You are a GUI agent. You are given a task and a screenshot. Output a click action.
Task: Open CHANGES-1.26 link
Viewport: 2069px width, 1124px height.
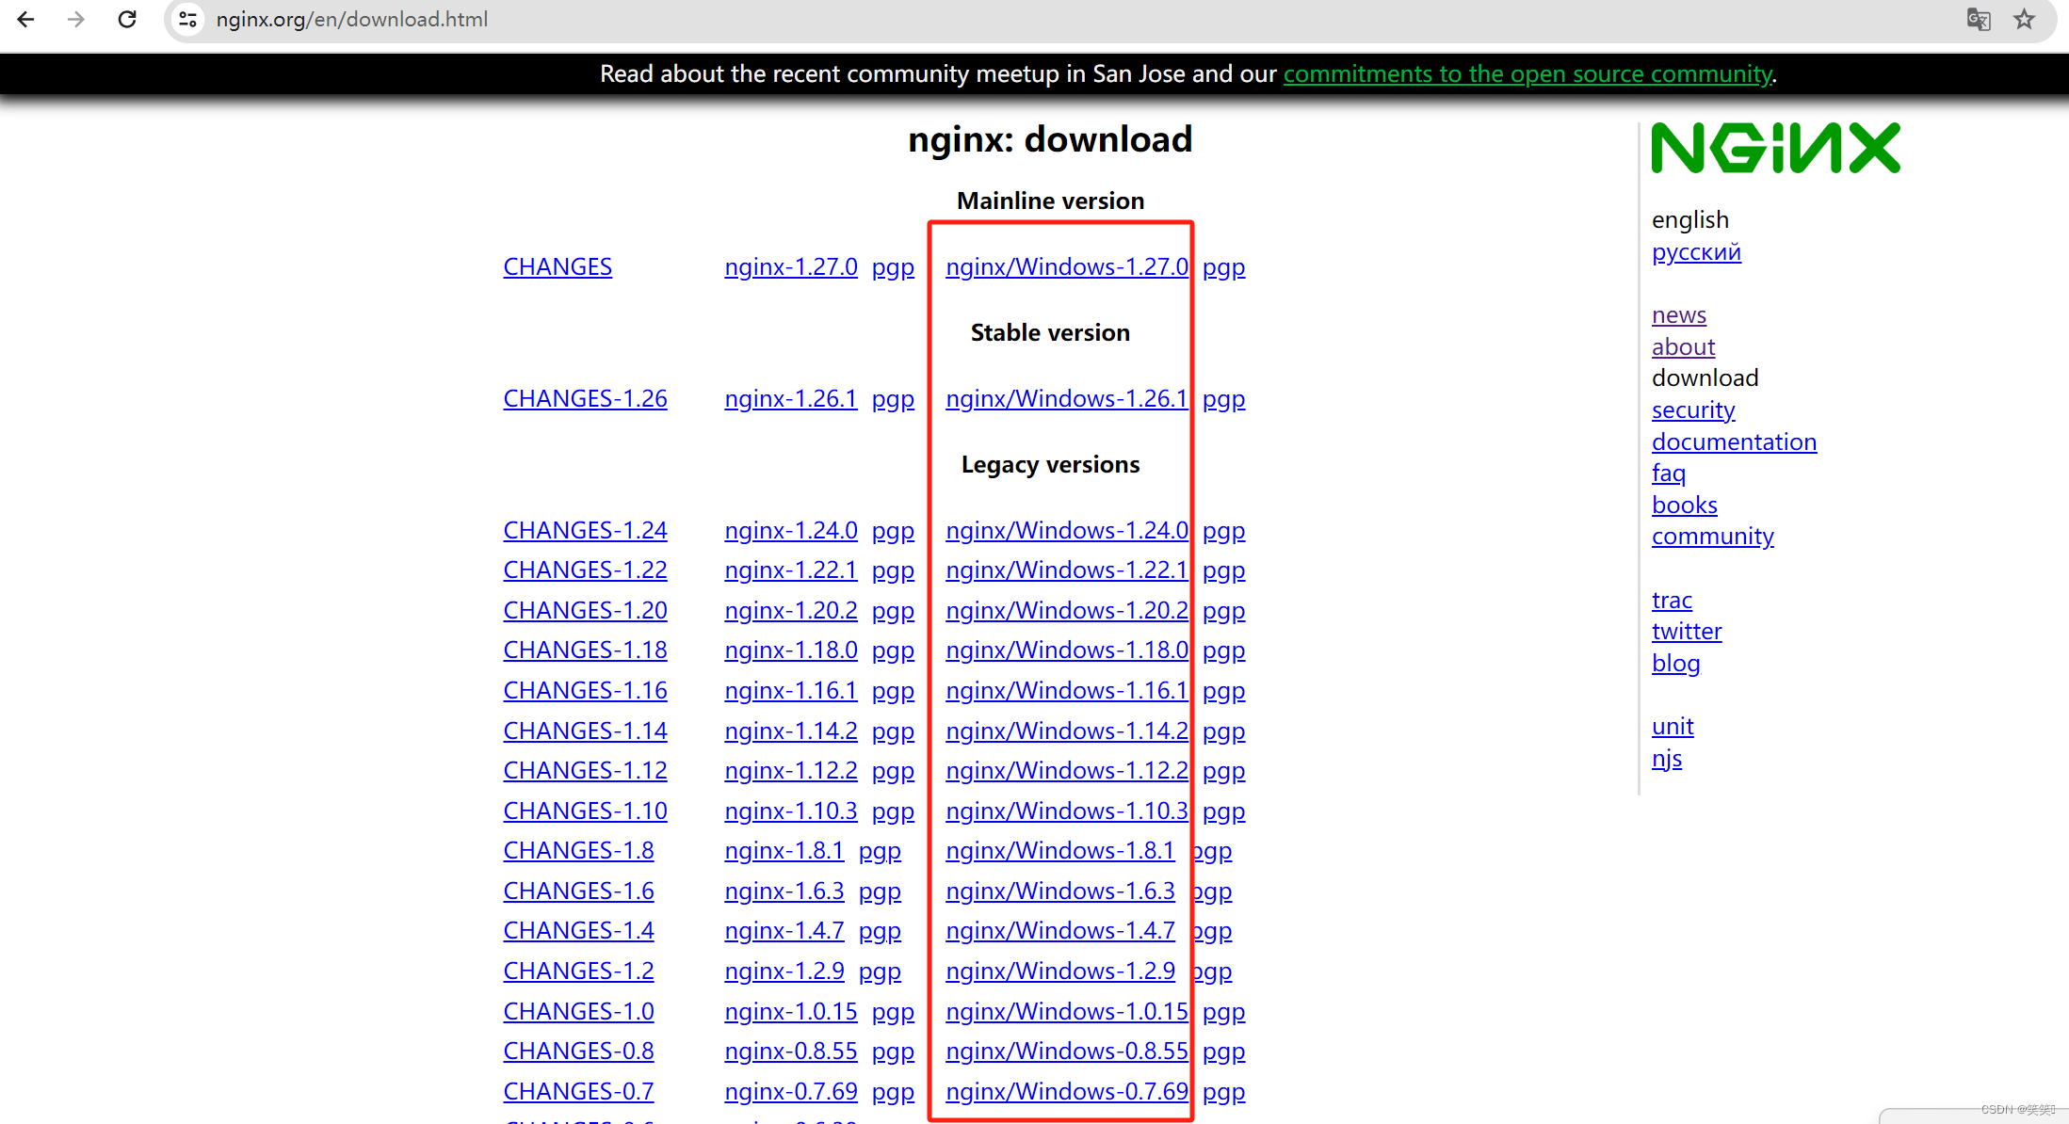click(585, 398)
